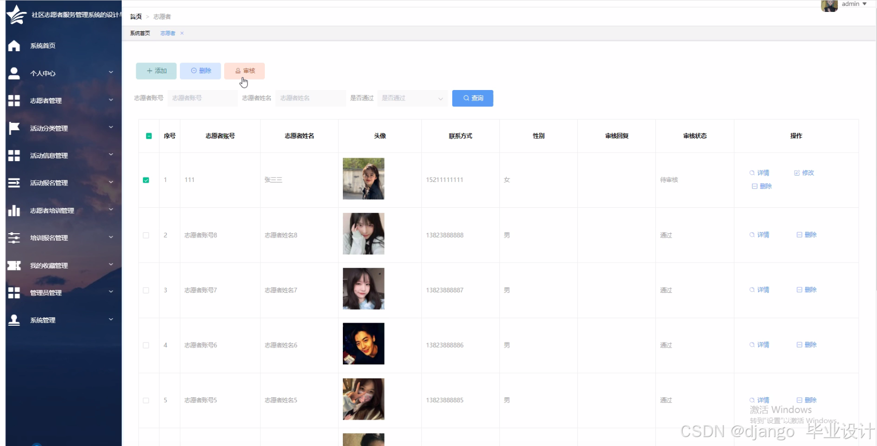Click the 审核状态 column header

point(695,136)
